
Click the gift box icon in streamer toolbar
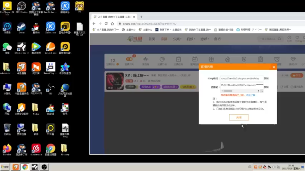pyautogui.click(x=211, y=59)
